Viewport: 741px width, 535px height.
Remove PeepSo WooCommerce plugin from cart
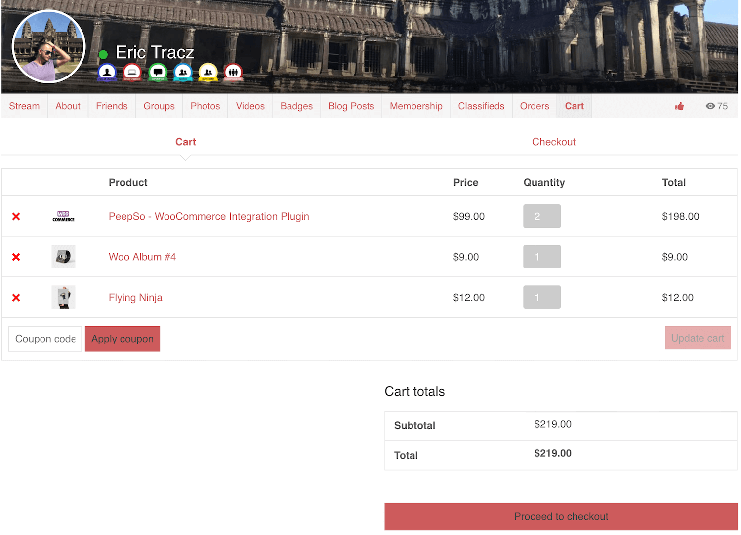click(x=16, y=216)
